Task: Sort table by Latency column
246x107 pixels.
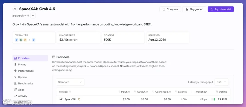Action: [181, 92]
